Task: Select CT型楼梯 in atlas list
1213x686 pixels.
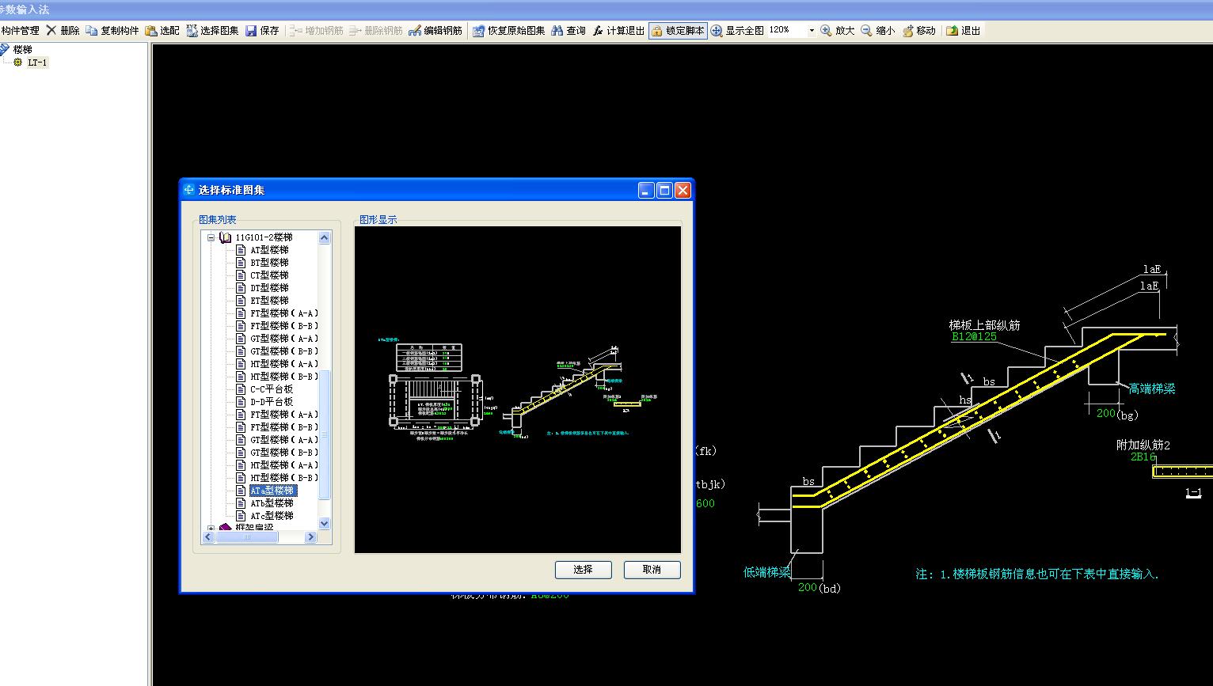Action: (x=269, y=275)
